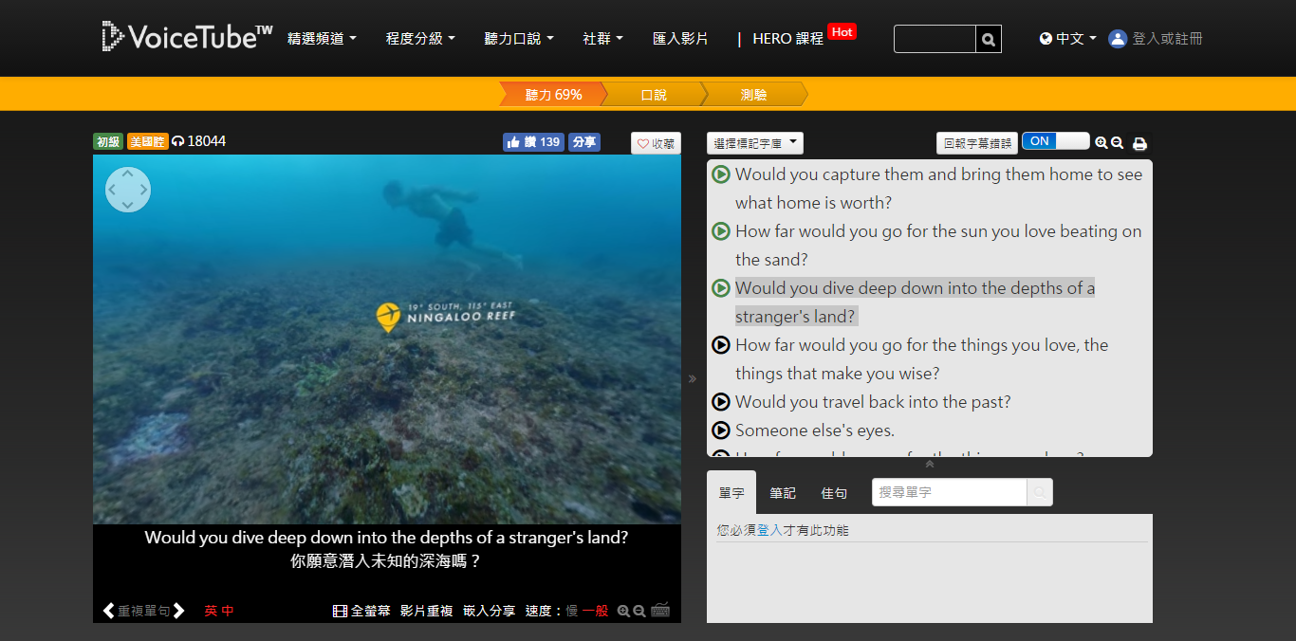Switch to 筆記 tab
1296x641 pixels.
pos(783,493)
